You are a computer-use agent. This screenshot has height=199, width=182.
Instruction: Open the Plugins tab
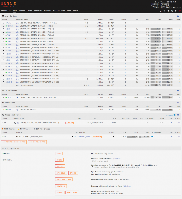pos(48,11)
